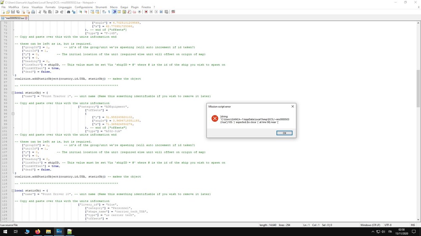The image size is (421, 236).
Task: Click the Paste toolbar icon
Action: [x=50, y=12]
